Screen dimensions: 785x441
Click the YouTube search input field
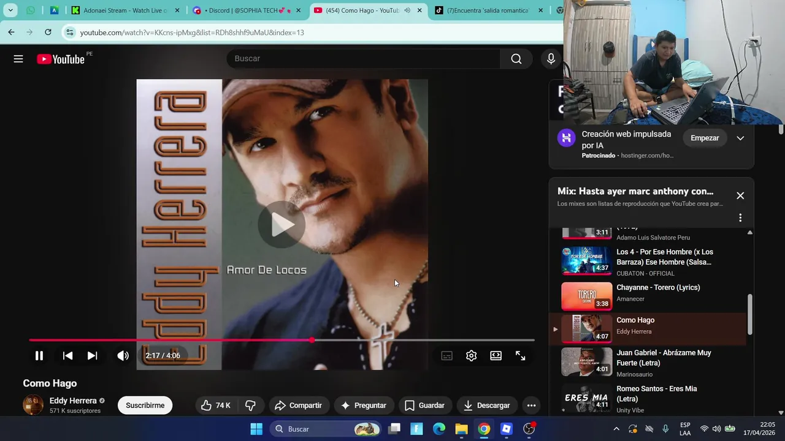[x=363, y=59]
